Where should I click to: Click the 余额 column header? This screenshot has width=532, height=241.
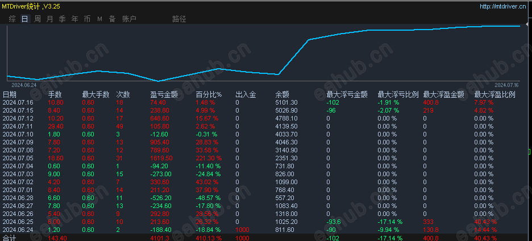tap(282, 94)
